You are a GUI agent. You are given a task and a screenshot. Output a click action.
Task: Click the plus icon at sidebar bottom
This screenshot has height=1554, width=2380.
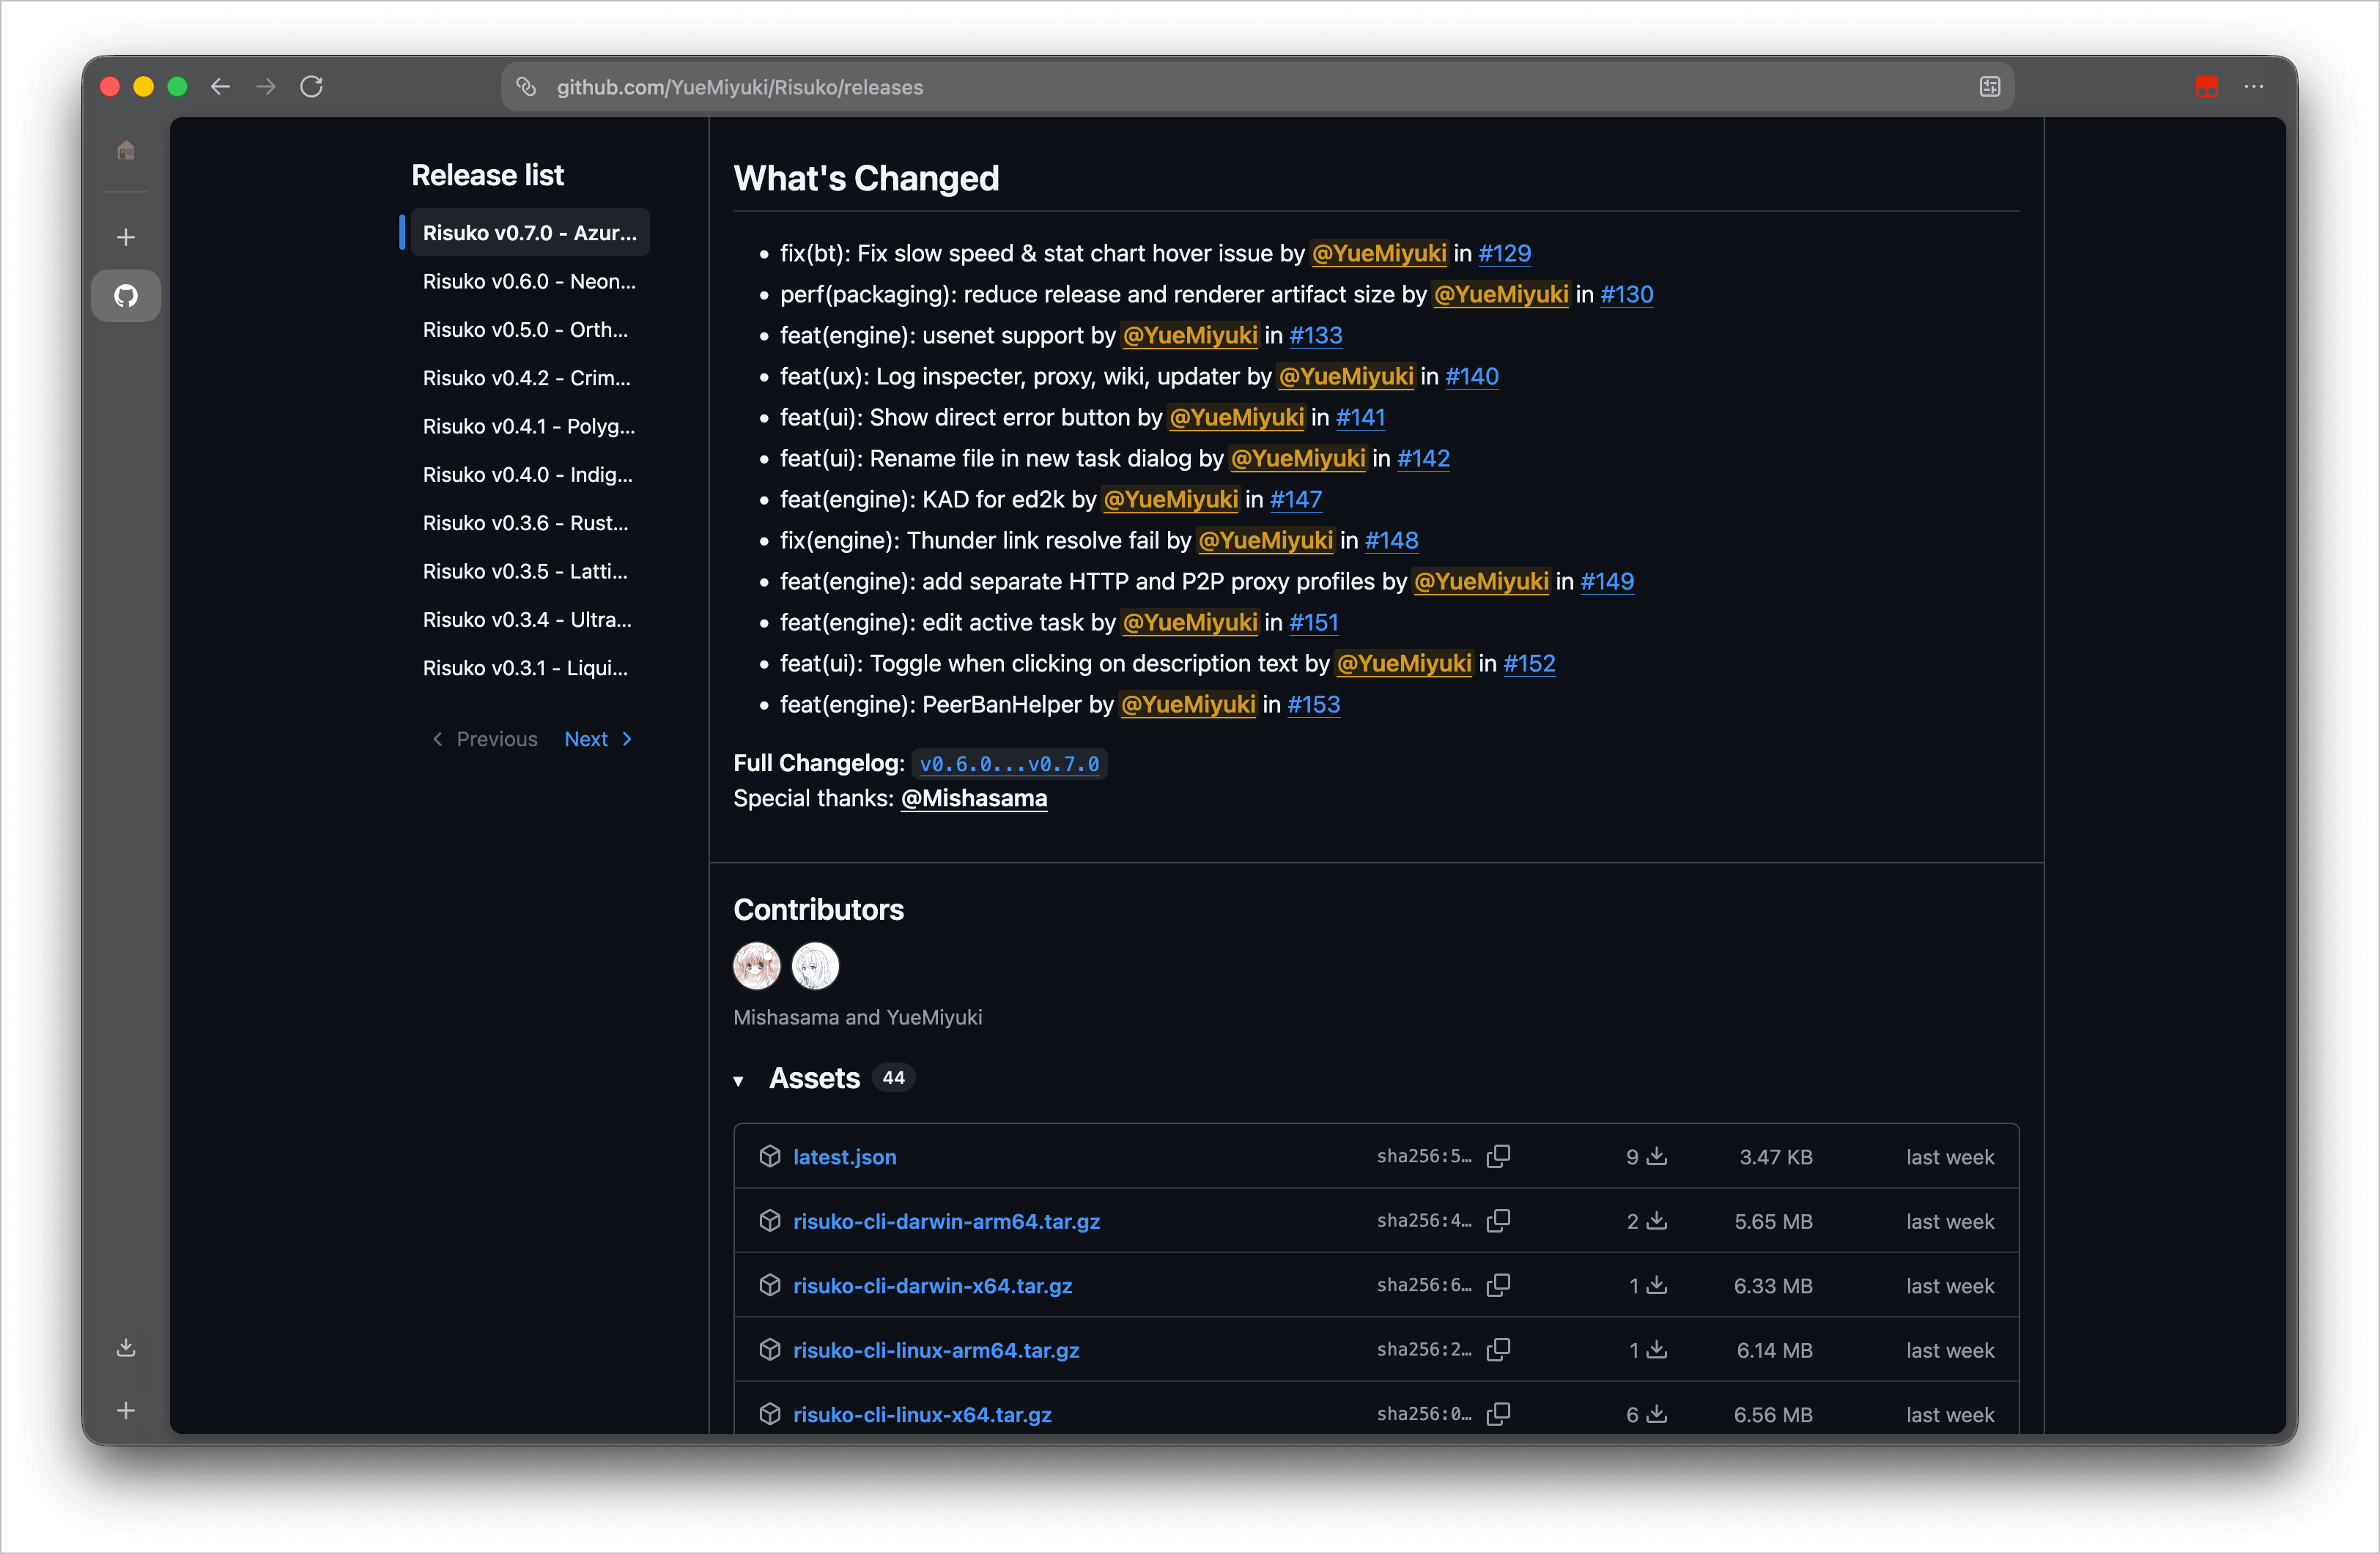(126, 1410)
